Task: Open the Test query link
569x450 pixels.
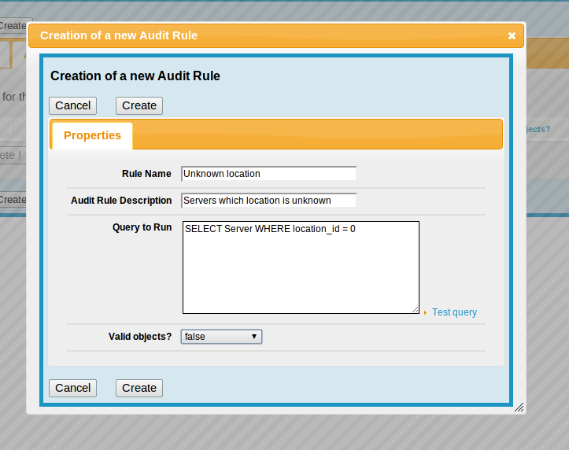Action: (454, 312)
